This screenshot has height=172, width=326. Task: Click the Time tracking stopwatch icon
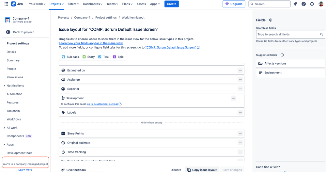[63, 152]
